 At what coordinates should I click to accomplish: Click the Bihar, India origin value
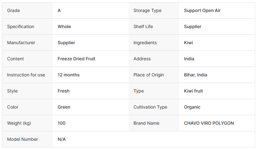(195, 75)
